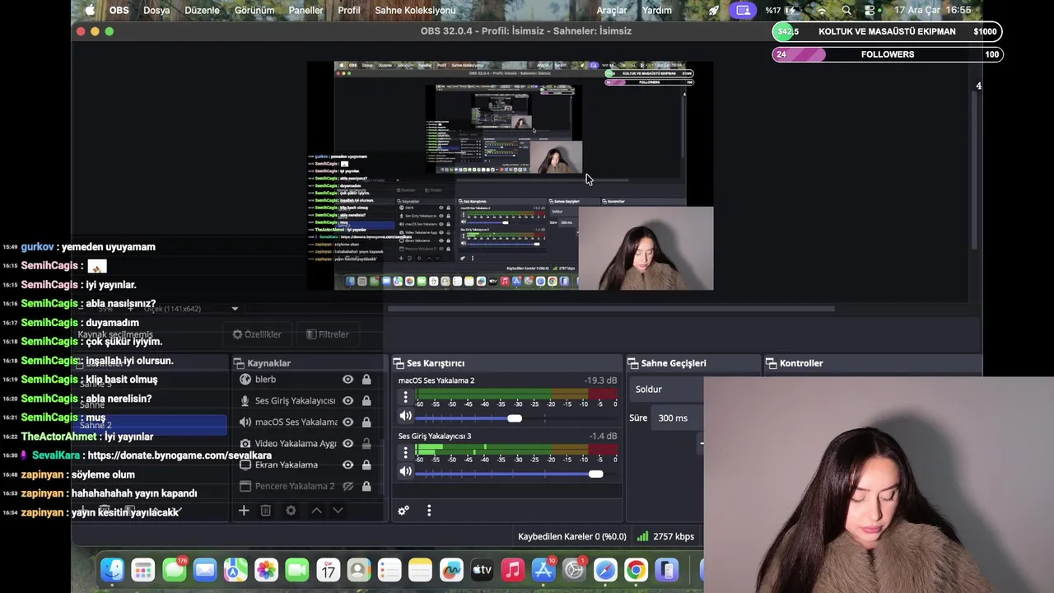Toggle lock on Pencere Yakalama 2 source
The image size is (1054, 593).
pos(366,487)
